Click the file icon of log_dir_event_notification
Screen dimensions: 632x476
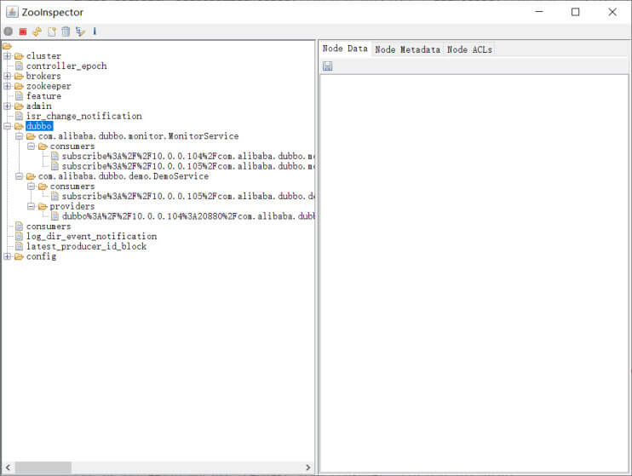(x=19, y=236)
